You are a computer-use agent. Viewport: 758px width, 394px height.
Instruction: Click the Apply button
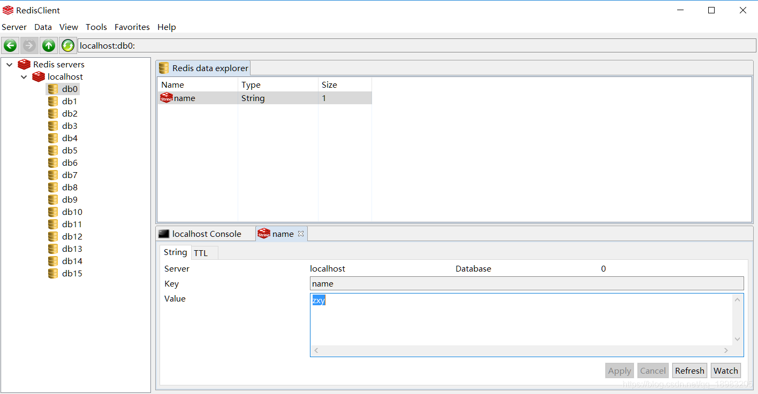coord(620,370)
